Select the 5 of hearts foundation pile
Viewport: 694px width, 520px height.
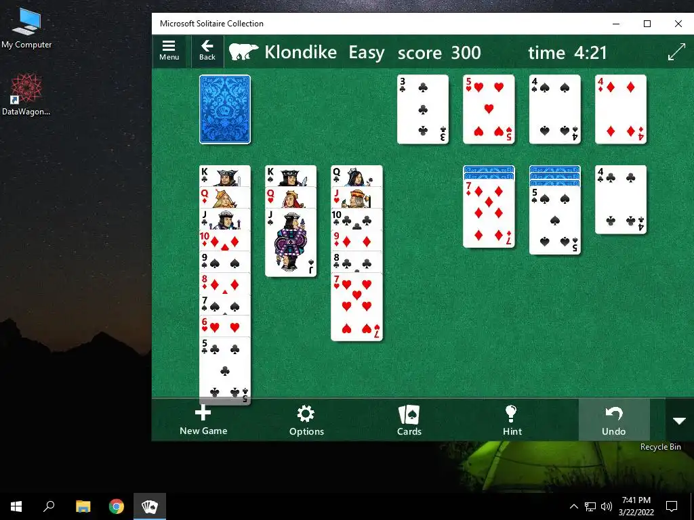[x=489, y=109]
